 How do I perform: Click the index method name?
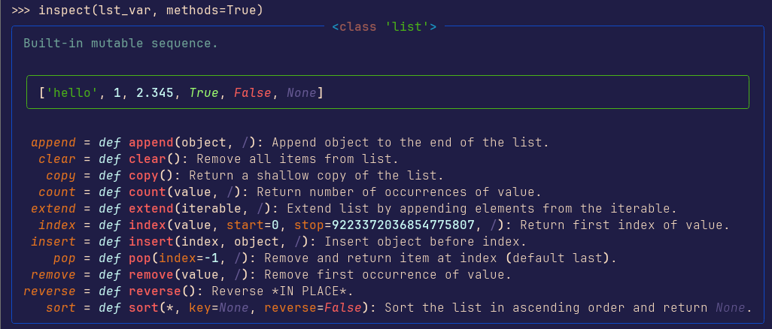(57, 225)
